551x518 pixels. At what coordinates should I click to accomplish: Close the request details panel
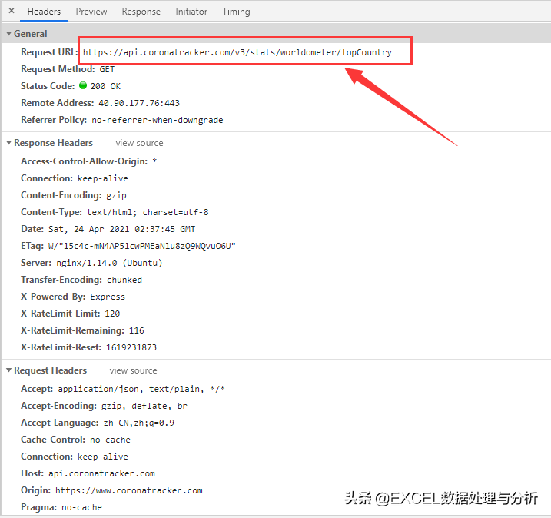[12, 11]
